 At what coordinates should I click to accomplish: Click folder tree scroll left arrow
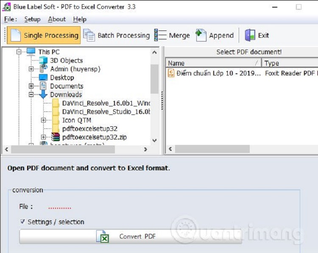tap(6, 149)
